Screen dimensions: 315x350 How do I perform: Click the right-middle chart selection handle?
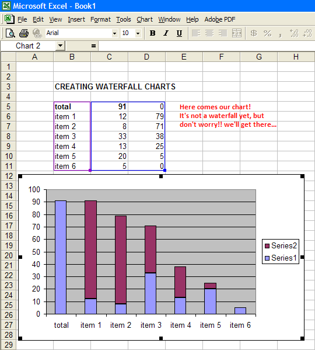click(x=302, y=257)
